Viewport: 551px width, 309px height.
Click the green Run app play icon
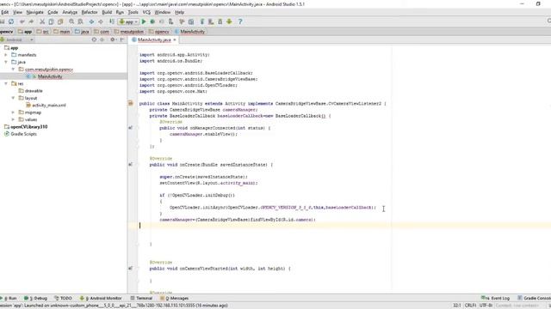(144, 21)
